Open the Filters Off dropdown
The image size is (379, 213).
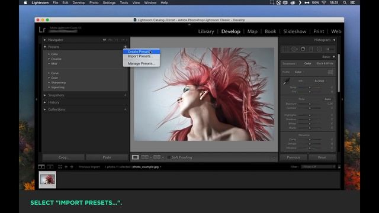(319, 167)
